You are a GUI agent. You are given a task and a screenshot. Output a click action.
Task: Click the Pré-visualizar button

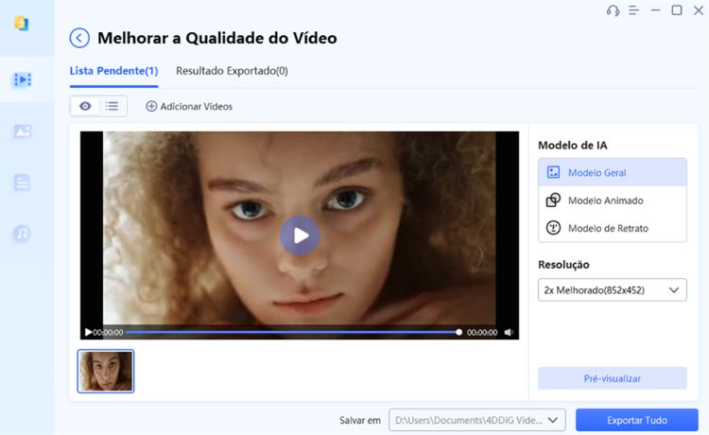[613, 378]
